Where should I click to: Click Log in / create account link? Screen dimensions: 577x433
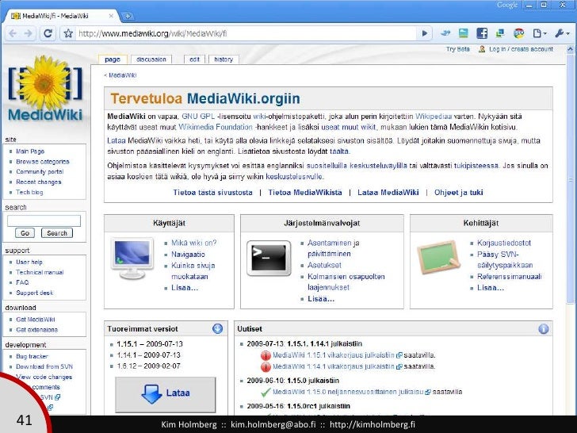click(x=521, y=49)
